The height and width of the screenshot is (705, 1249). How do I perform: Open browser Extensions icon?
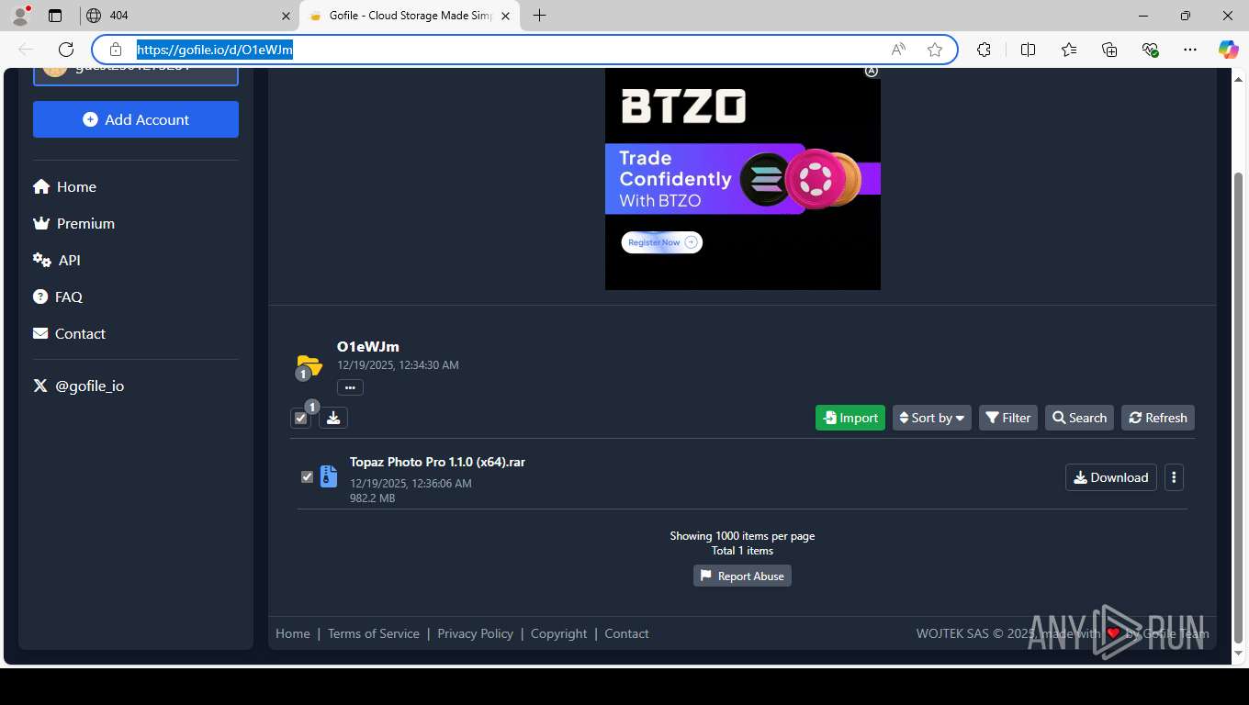coord(984,50)
